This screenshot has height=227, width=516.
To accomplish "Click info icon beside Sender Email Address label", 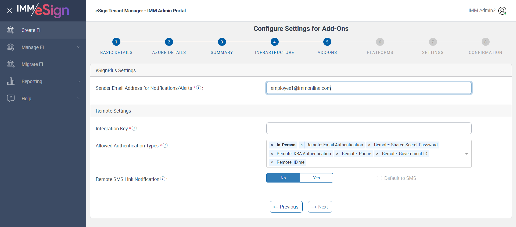I will [199, 88].
